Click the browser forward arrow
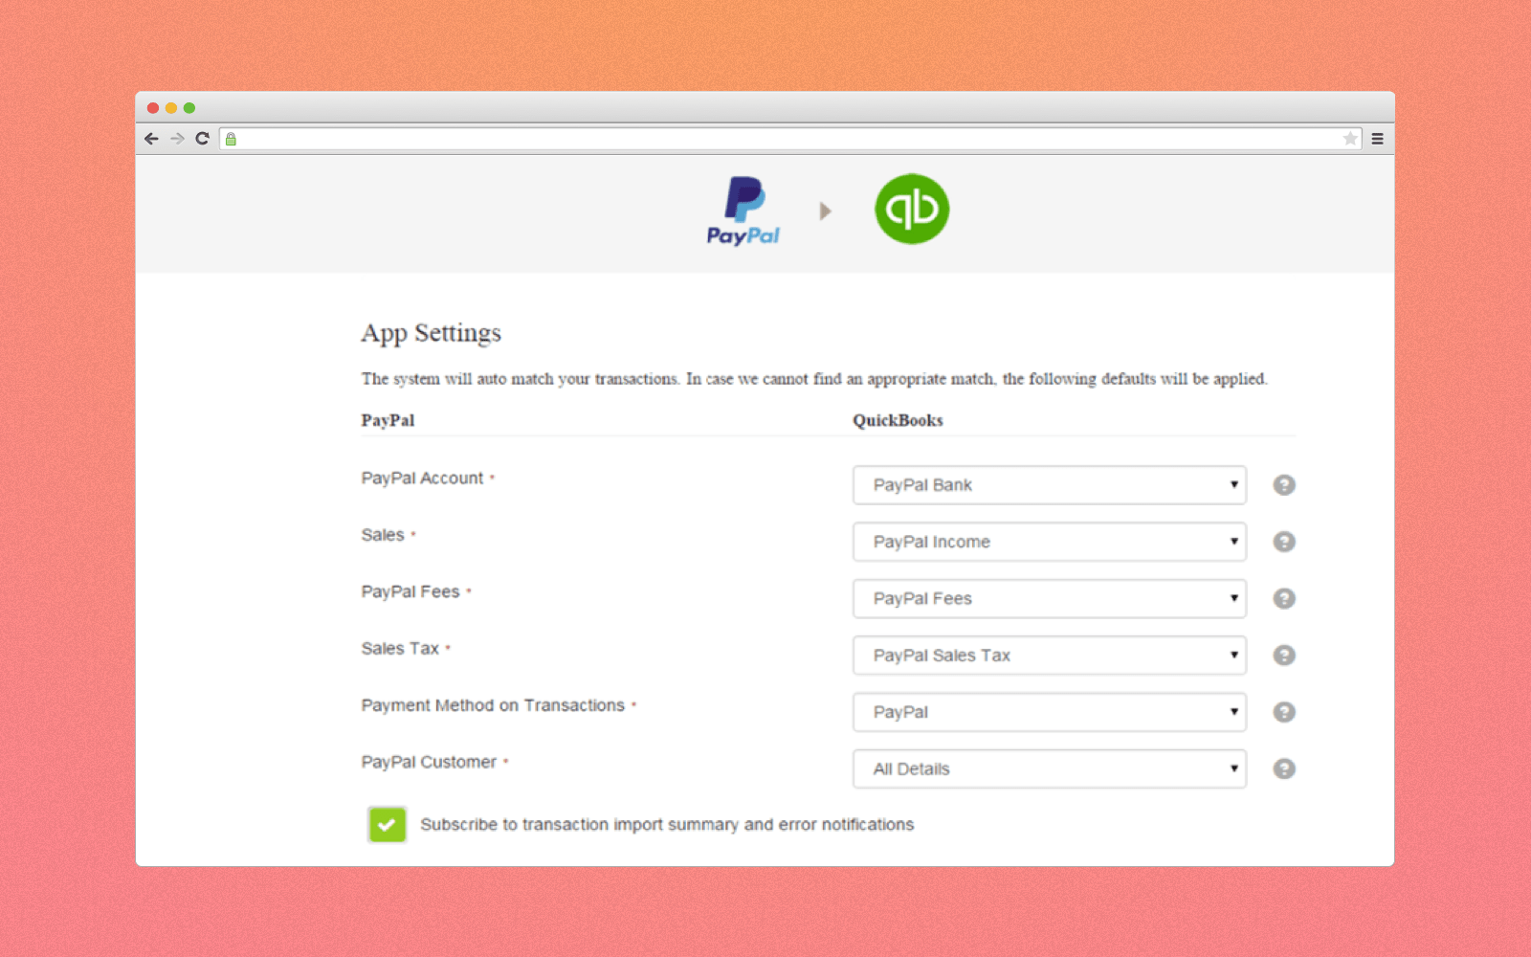 tap(177, 139)
